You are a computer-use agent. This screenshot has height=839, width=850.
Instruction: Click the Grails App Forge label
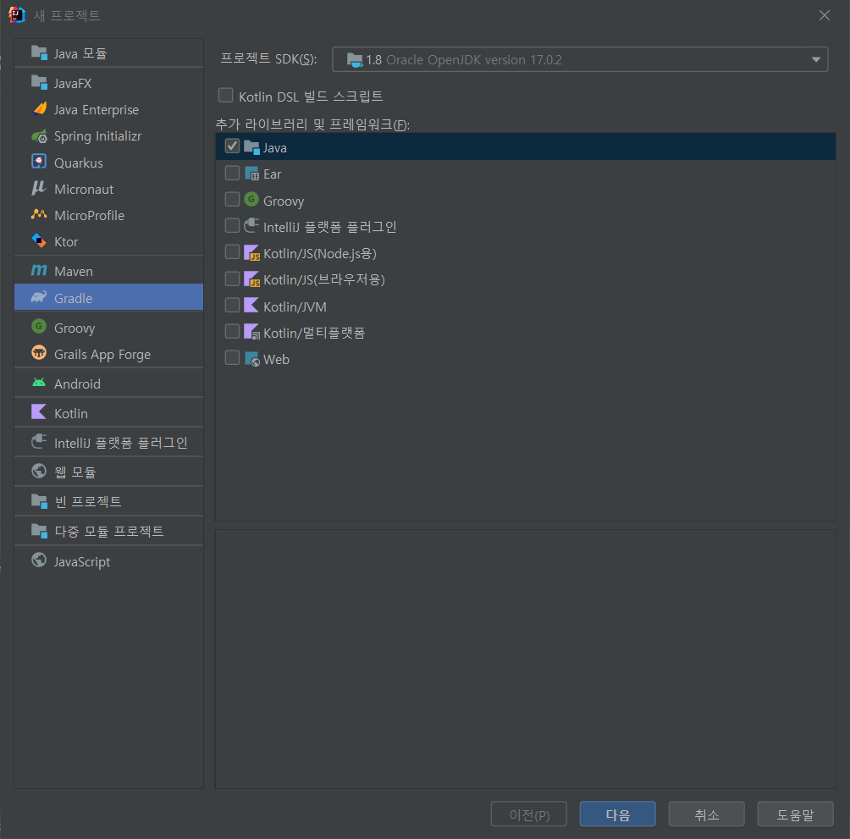(x=102, y=355)
